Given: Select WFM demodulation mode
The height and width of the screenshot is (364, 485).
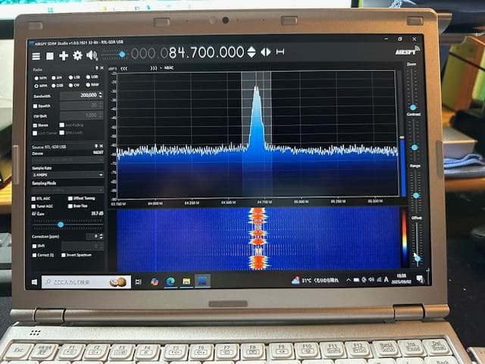Looking at the screenshot, I should 40,86.
